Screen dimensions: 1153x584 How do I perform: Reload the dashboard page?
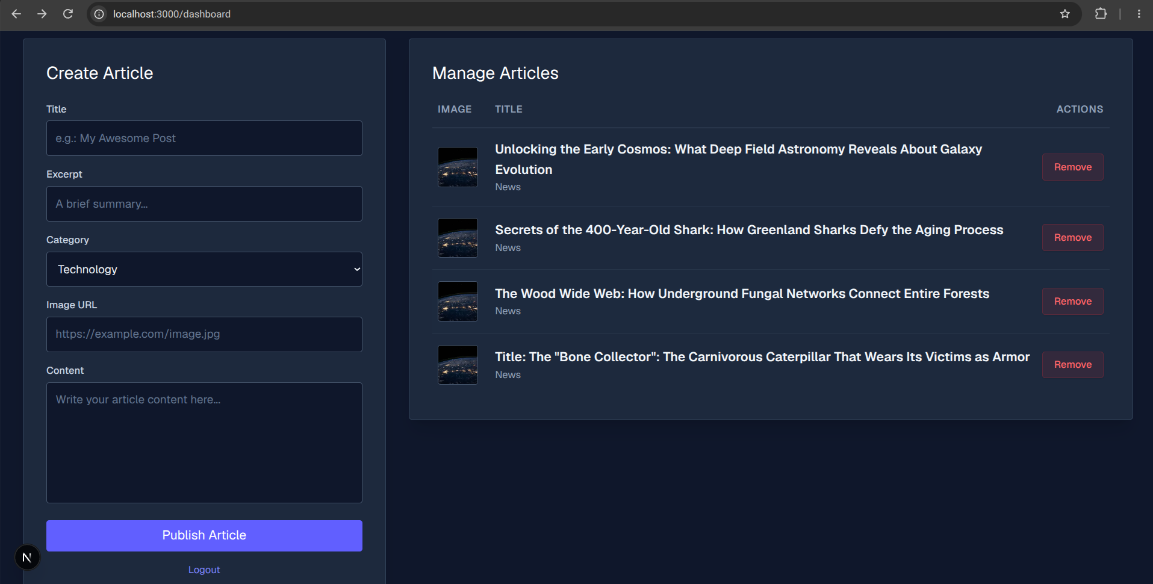click(68, 14)
